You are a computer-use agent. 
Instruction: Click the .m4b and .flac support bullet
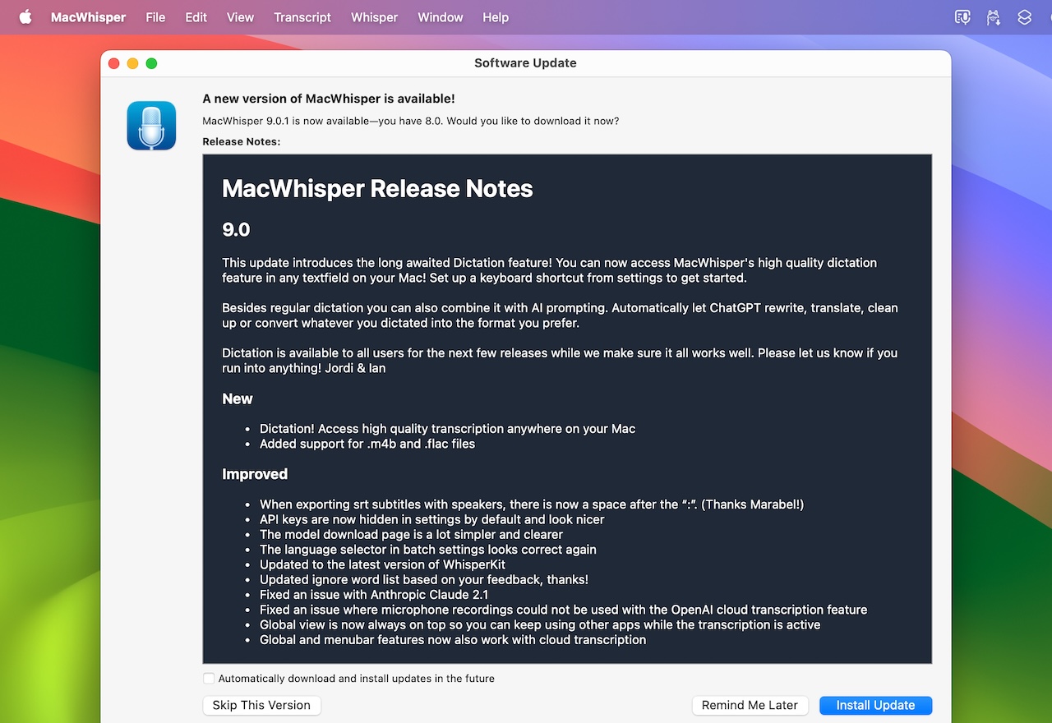[x=367, y=444]
